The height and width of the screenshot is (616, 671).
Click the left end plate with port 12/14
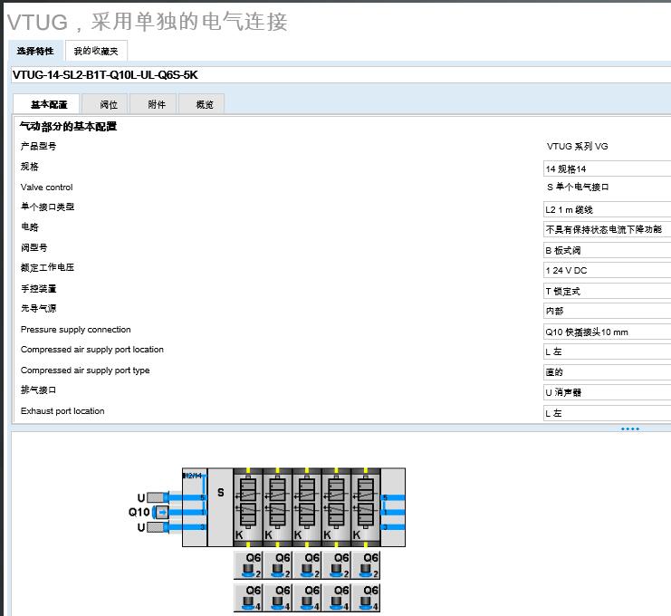pos(195,507)
